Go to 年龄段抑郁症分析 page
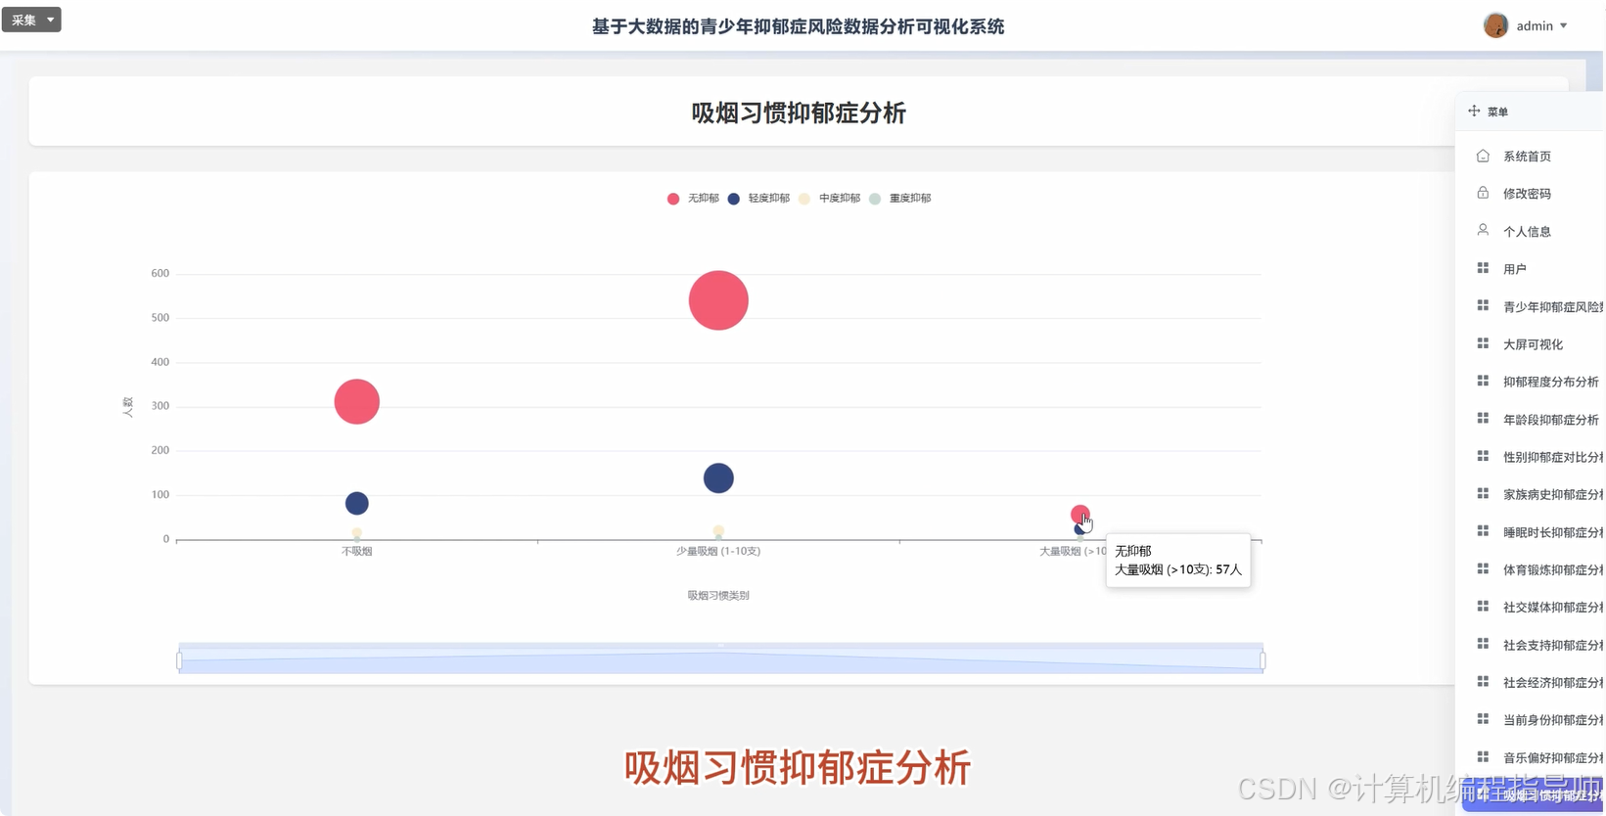Image resolution: width=1606 pixels, height=816 pixels. pos(1551,420)
